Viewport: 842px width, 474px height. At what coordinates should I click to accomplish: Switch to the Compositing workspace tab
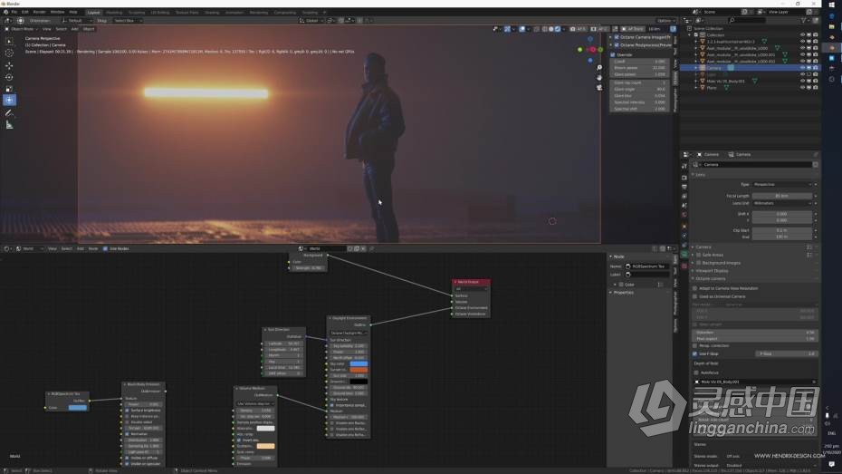(284, 12)
